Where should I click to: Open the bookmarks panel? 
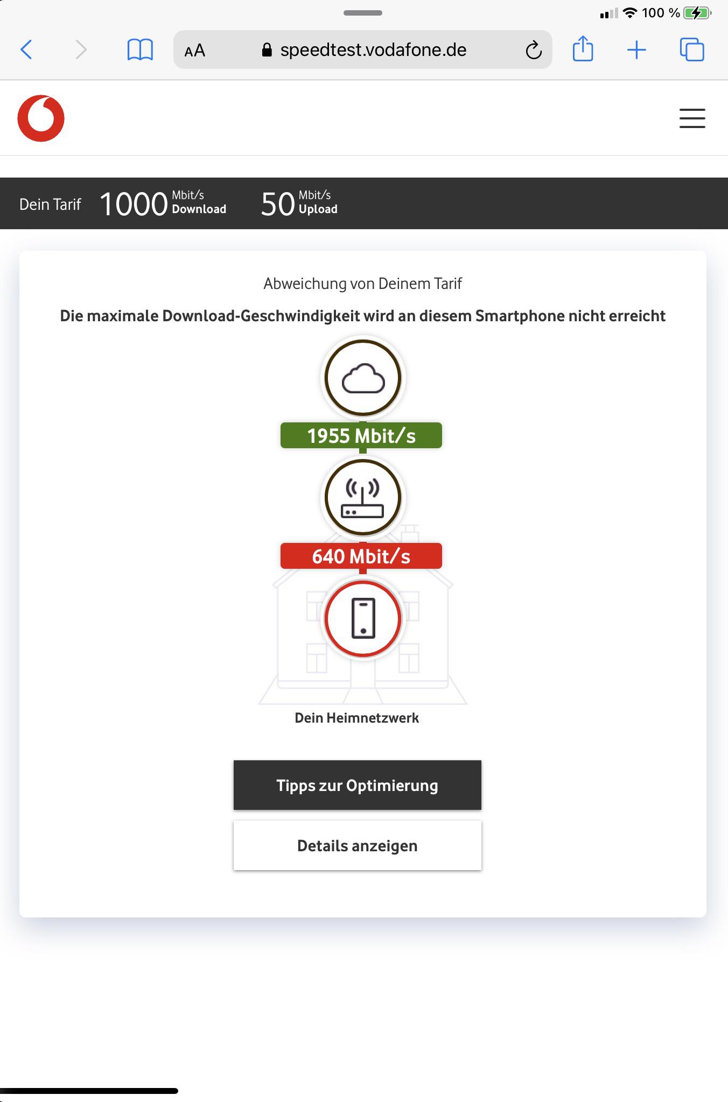(x=139, y=50)
